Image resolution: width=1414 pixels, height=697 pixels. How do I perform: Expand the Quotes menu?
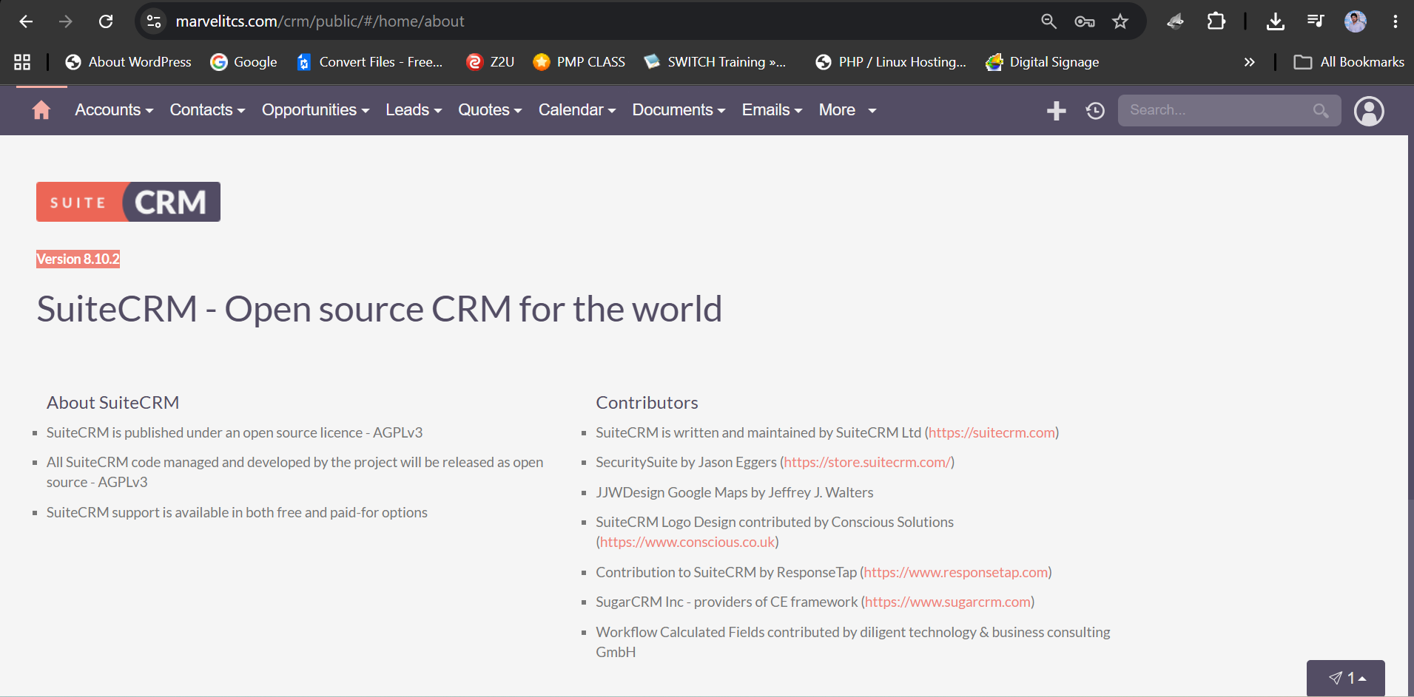pos(490,110)
